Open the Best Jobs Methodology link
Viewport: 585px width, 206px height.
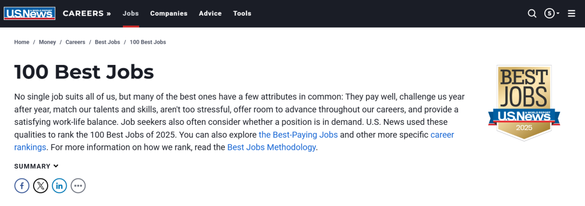coord(271,147)
